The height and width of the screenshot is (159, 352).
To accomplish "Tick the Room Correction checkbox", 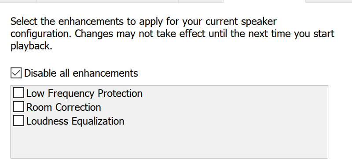I will tap(18, 107).
